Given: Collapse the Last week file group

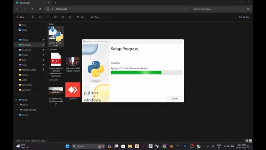Looking at the screenshot, I should (x=47, y=50).
